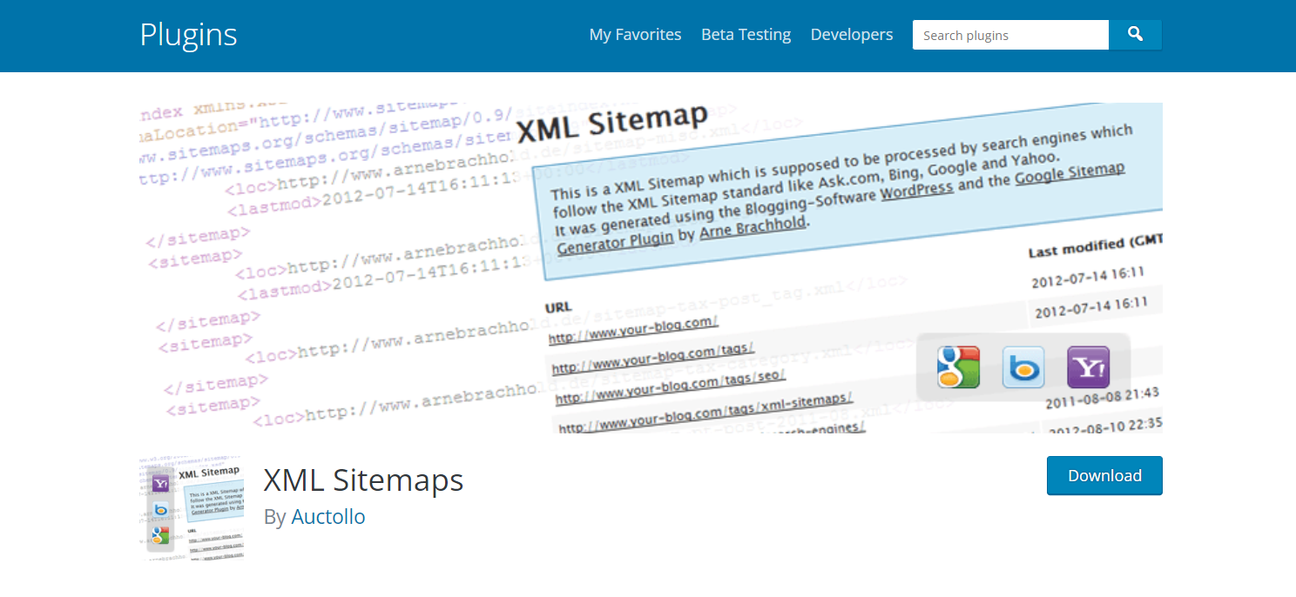
Task: Open author Auctollo's profile
Action: pos(328,517)
